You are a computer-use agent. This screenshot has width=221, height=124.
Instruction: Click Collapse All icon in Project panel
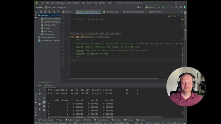tap(49, 12)
